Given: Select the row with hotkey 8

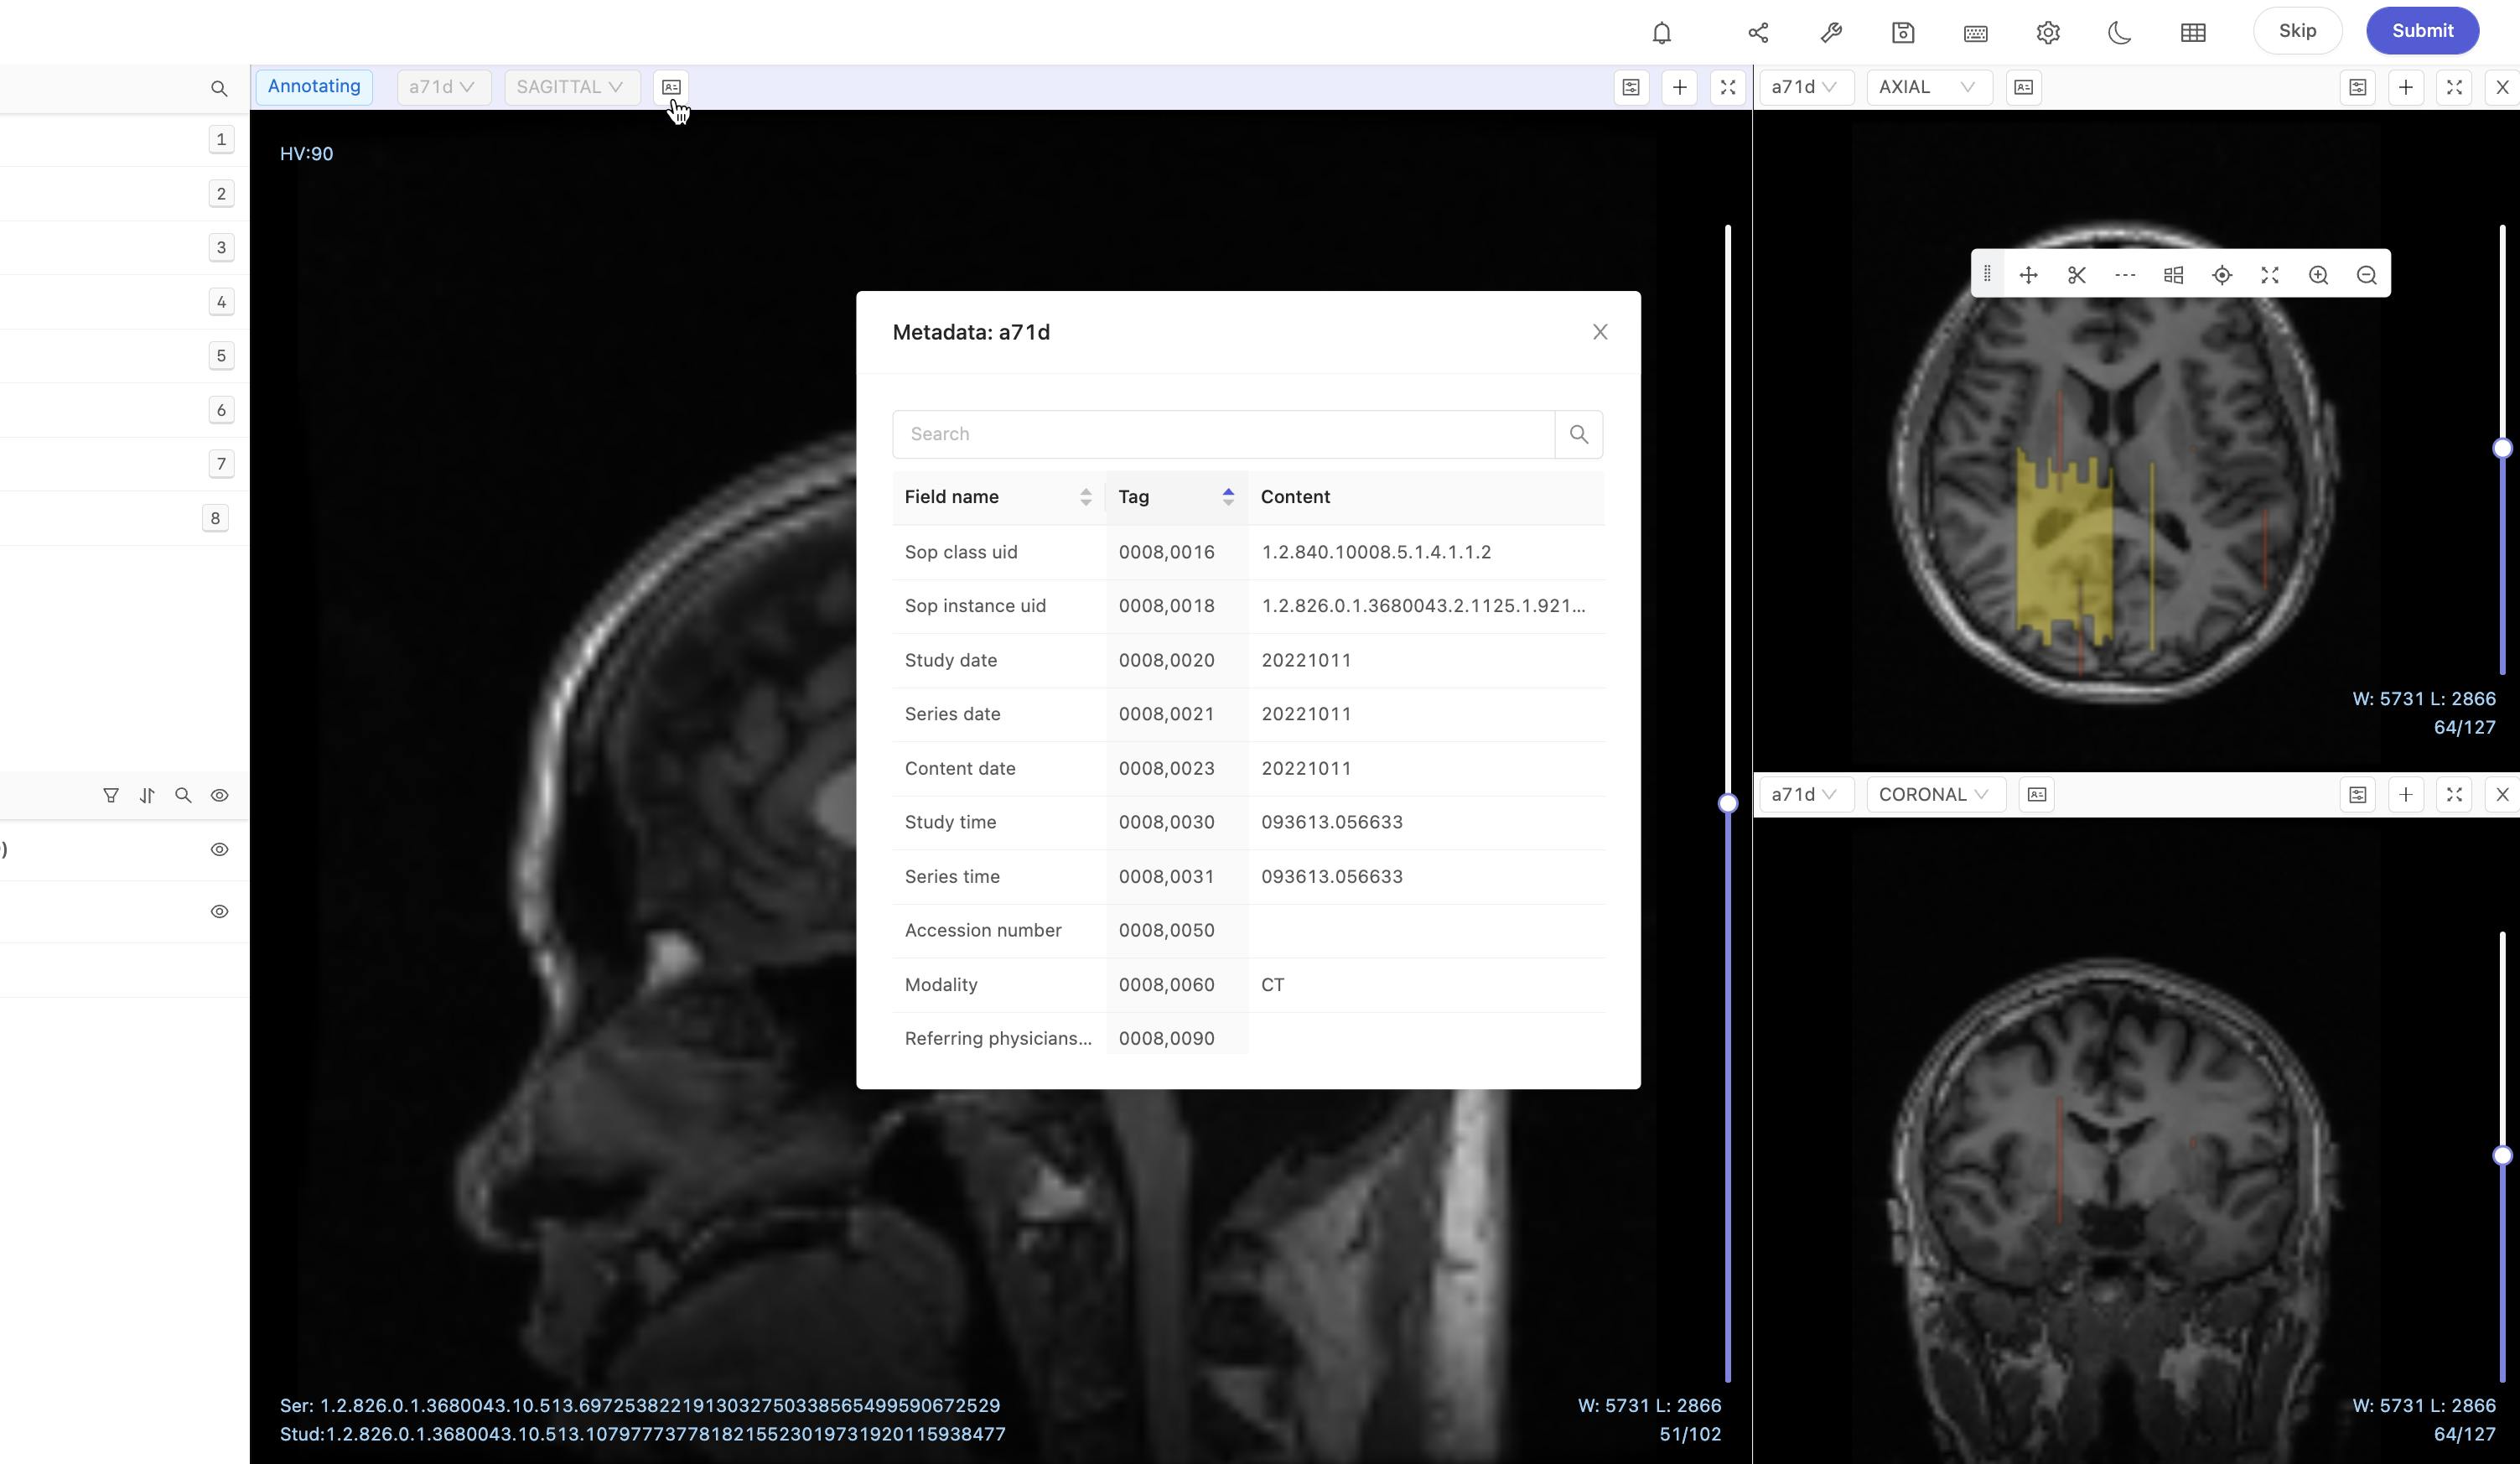Looking at the screenshot, I should 124,518.
